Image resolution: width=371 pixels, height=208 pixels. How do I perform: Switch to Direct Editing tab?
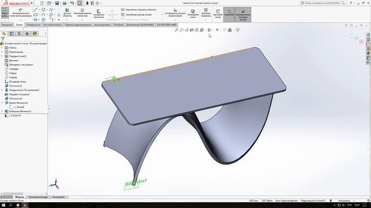[78, 25]
